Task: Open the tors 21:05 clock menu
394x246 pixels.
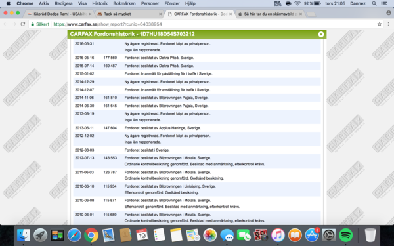Action: pyautogui.click(x=335, y=3)
